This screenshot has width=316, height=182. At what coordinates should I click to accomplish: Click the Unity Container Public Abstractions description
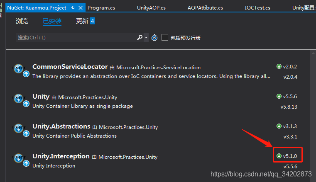pyautogui.click(x=75, y=136)
